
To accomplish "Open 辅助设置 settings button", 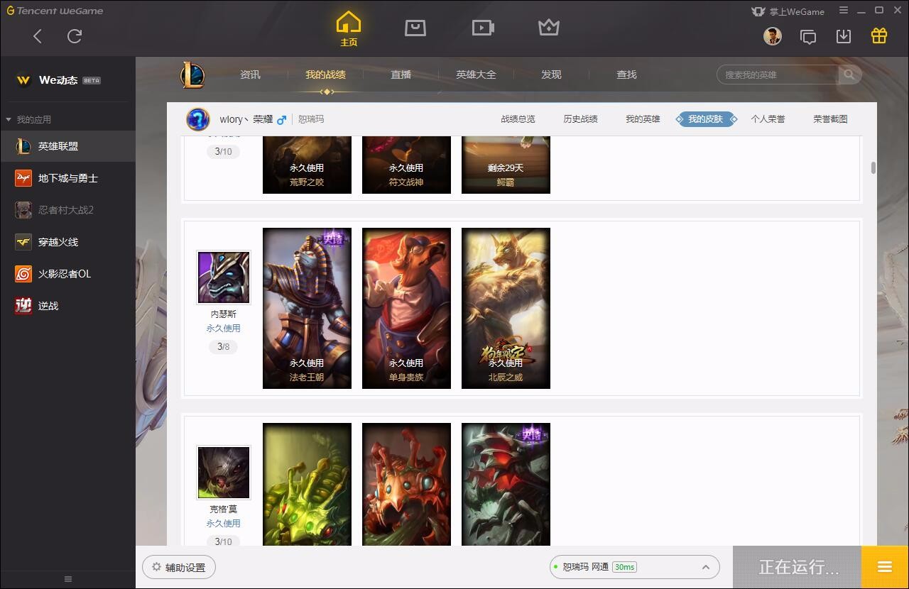I will pos(179,568).
